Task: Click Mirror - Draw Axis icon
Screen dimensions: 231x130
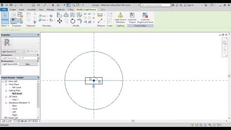Action: tap(79, 15)
